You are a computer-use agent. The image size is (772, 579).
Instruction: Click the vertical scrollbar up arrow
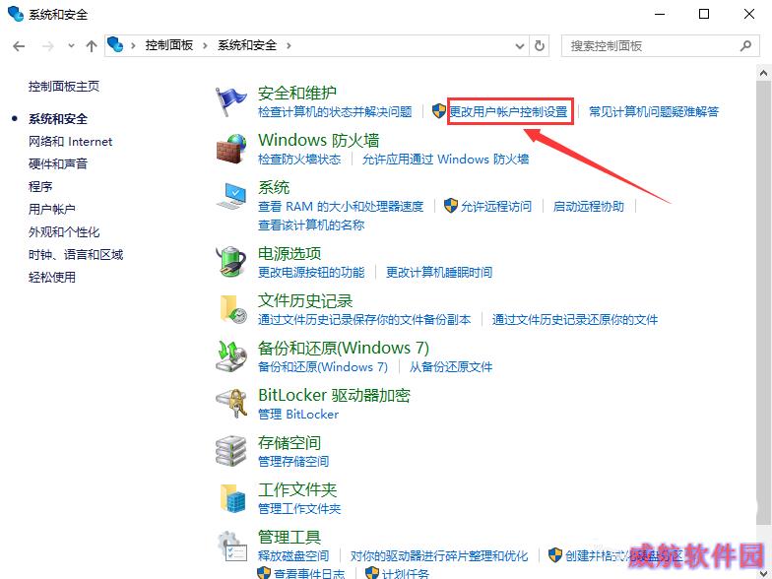pyautogui.click(x=764, y=73)
